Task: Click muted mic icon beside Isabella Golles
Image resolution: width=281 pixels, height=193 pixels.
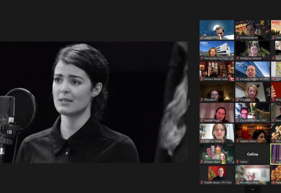Action: click(x=237, y=141)
